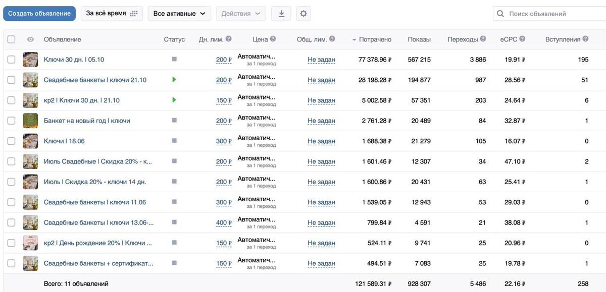Screen dimensions: 606x292
Task: Click the stopped status icon for Июль Свадебные | Скидка 20%
Action: (174, 161)
